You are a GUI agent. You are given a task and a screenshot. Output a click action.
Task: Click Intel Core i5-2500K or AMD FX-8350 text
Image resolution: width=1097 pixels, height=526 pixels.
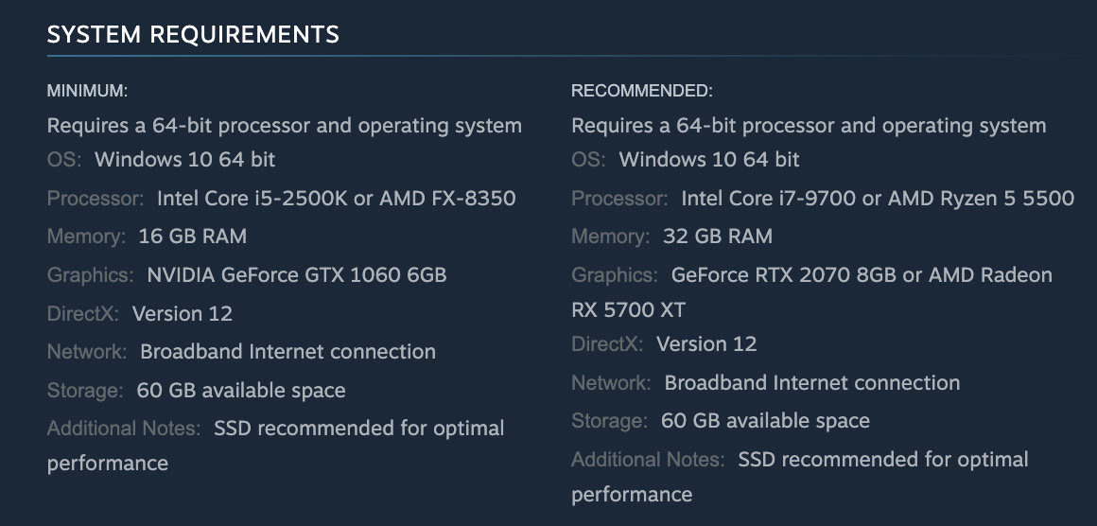(337, 198)
